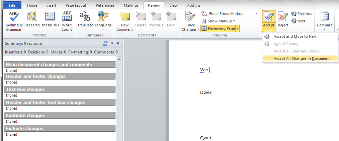Click 'Formatting: 0' in the summary

80,52
